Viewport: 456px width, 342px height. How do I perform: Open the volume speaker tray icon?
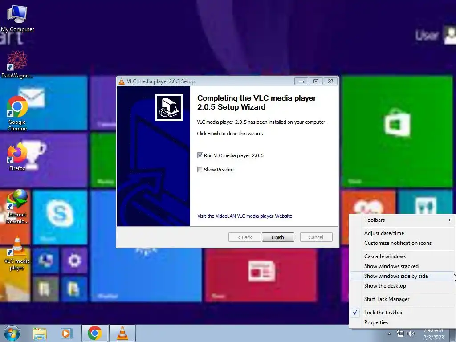click(411, 334)
